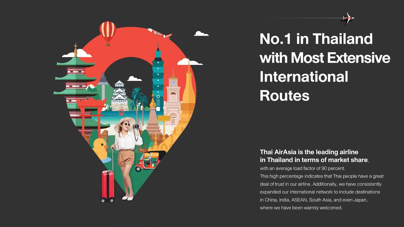Select "where we have been warmly welcomed."
Image resolution: width=404 pixels, height=227 pixels.
(x=301, y=208)
